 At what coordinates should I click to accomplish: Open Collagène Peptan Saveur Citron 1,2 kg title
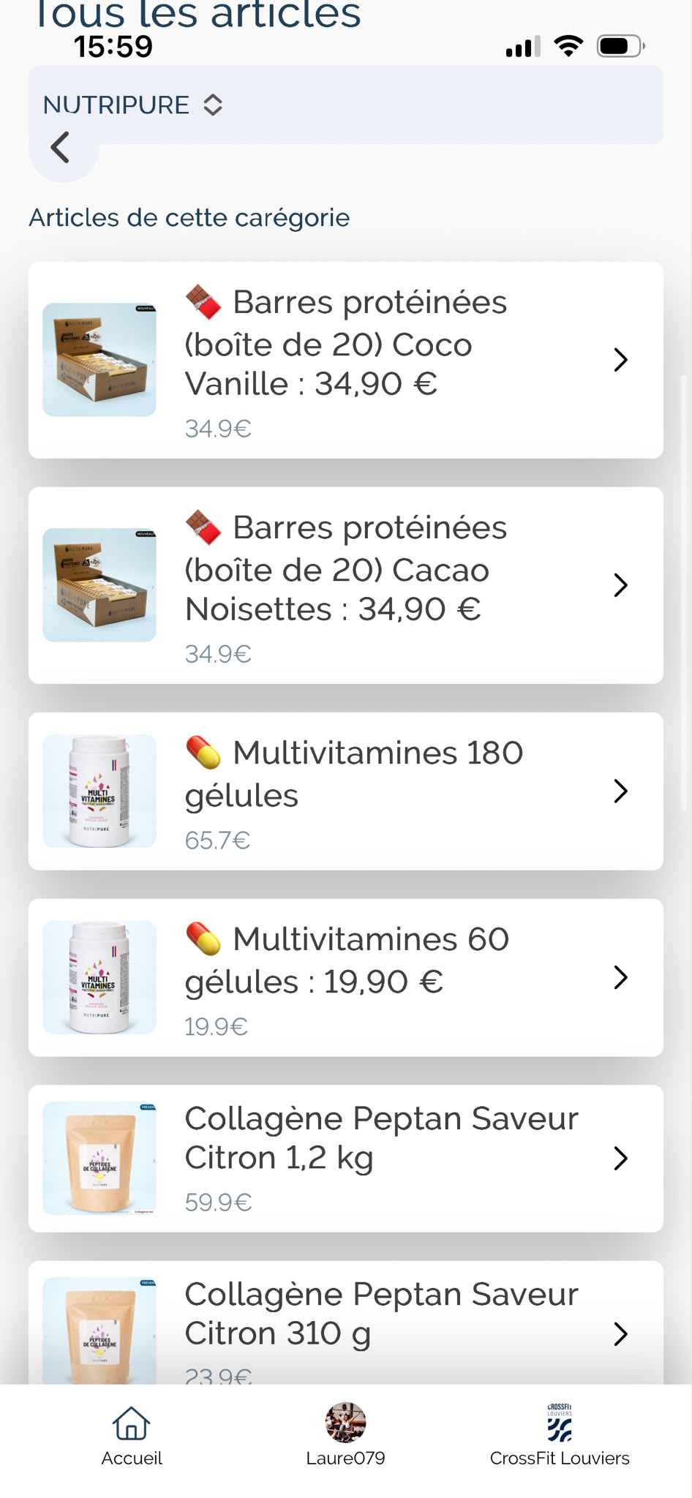(381, 1138)
